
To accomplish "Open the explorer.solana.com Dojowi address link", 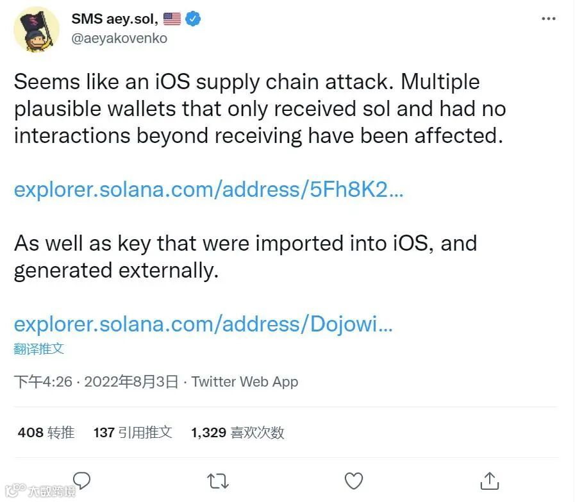I will 203,324.
